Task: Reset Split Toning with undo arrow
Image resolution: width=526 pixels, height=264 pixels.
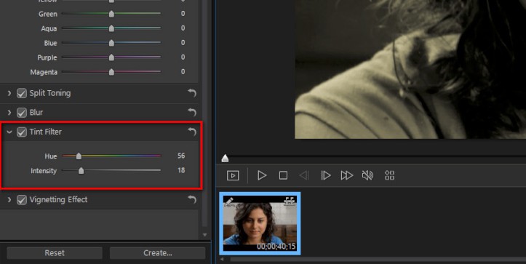Action: pos(192,93)
